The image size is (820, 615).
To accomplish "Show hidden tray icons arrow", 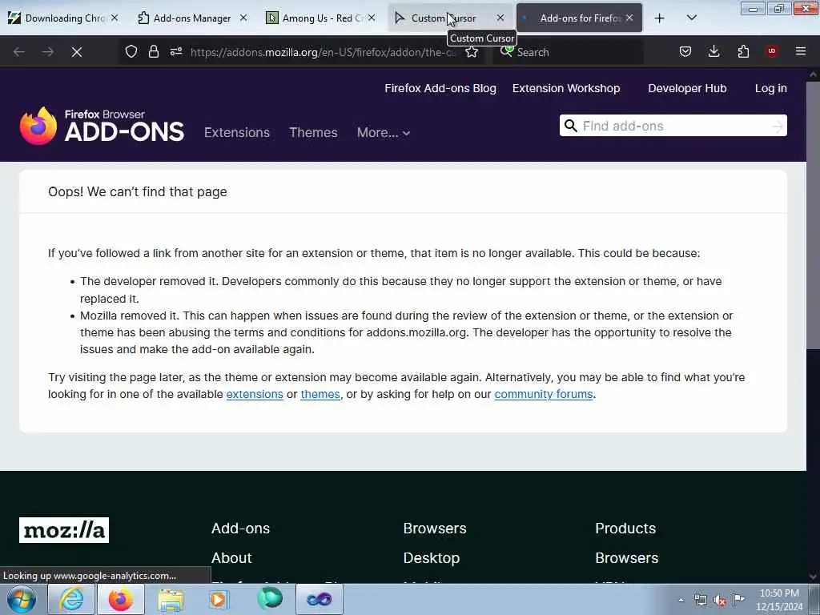I will click(x=681, y=600).
